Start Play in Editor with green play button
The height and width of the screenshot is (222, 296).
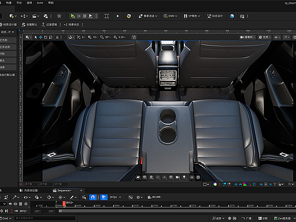(72, 16)
